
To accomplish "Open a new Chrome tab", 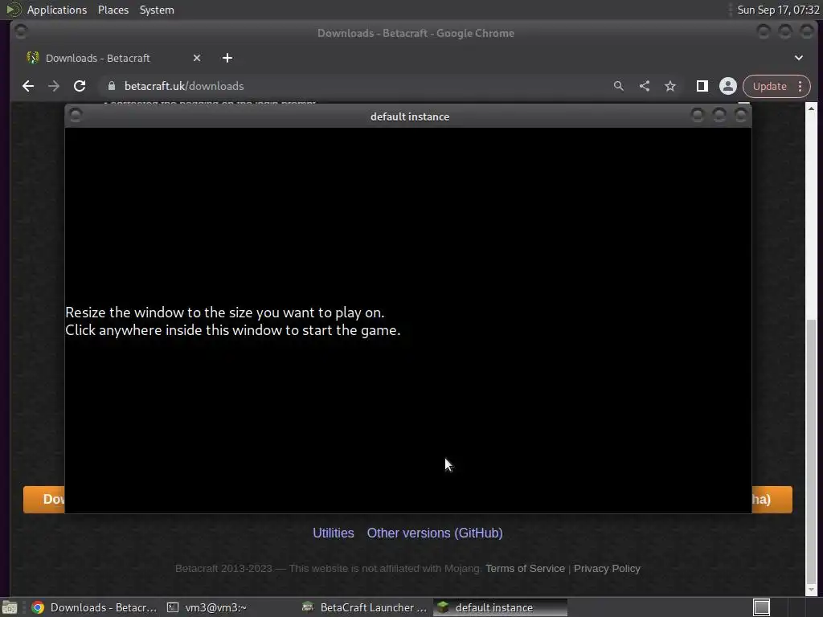I will [227, 58].
